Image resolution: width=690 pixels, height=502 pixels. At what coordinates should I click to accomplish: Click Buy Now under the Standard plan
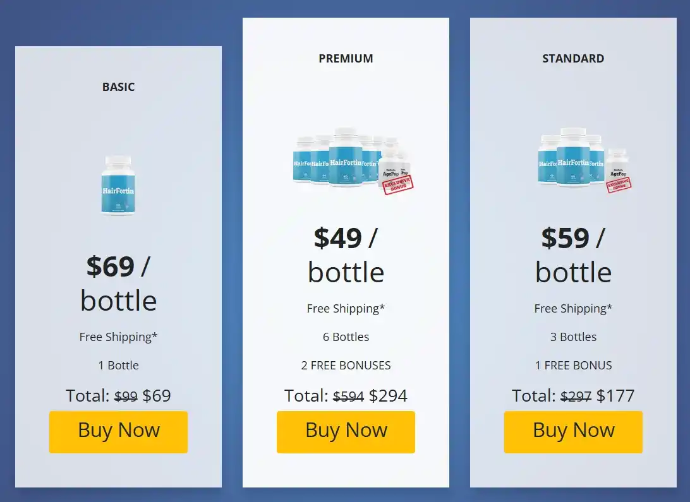(x=573, y=432)
